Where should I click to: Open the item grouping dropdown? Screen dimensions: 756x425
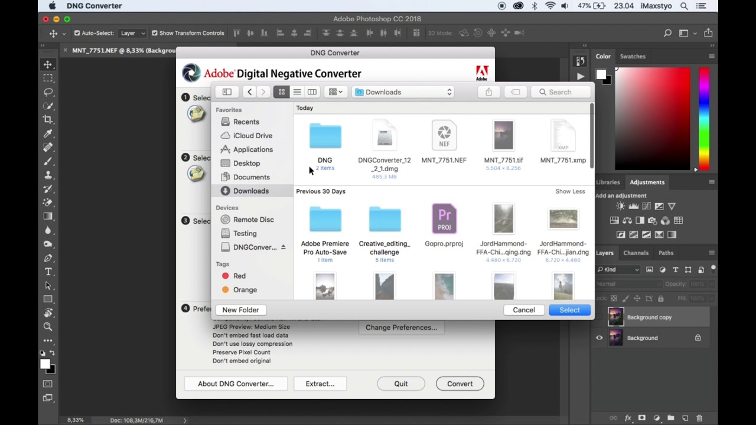(x=335, y=92)
